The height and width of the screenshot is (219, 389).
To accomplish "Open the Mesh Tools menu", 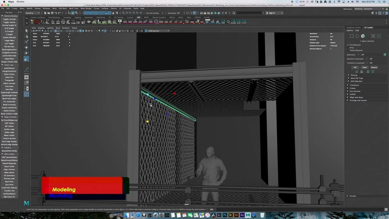I will (74, 8).
